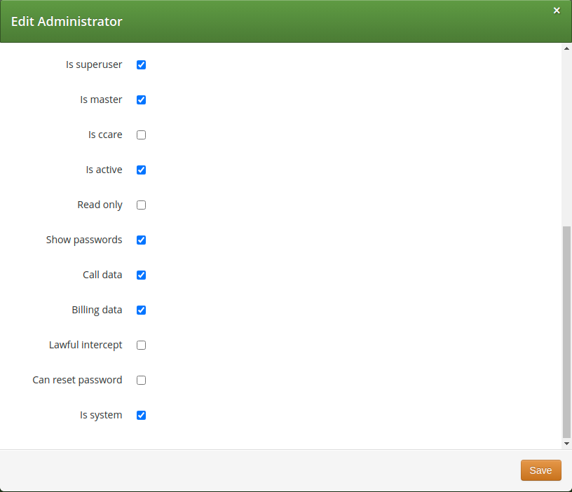Disable the Is superuser checkbox
572x492 pixels.
coord(141,64)
